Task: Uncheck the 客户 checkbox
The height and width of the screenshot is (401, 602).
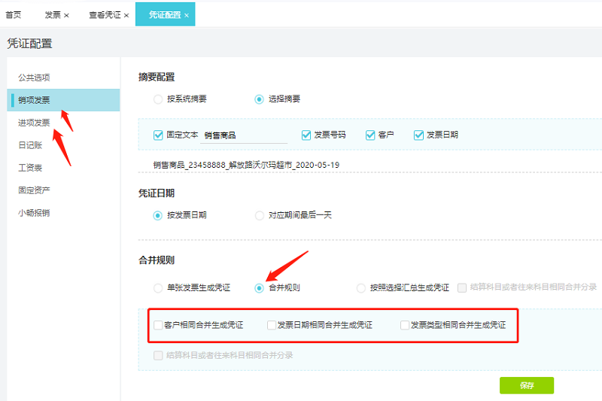Action: coord(370,135)
